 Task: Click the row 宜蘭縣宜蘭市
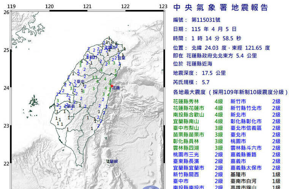(x=198, y=168)
